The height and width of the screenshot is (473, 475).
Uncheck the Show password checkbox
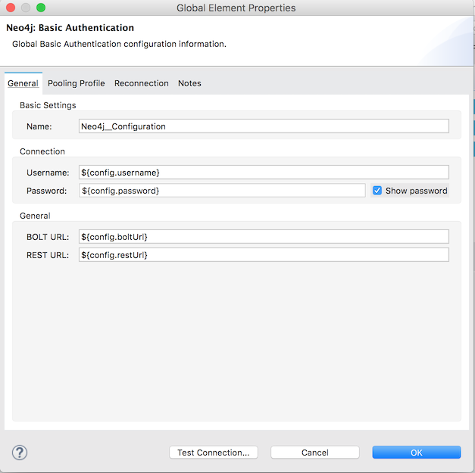click(x=377, y=191)
